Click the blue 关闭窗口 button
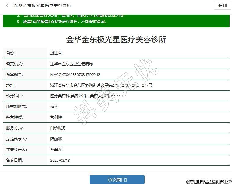232x184 pixels. point(117,179)
